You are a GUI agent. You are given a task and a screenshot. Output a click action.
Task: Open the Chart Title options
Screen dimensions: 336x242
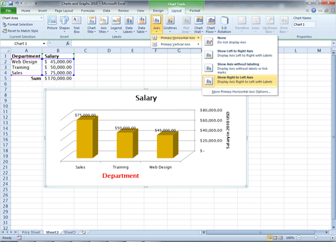coord(92,25)
